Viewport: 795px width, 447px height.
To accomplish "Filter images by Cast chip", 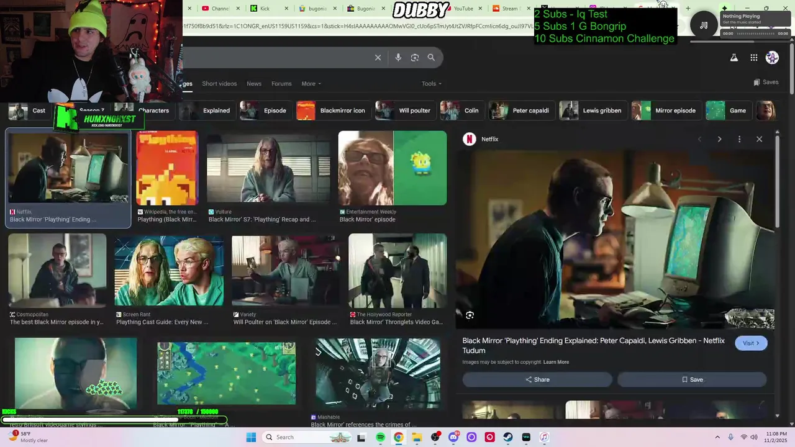I will pos(29,111).
